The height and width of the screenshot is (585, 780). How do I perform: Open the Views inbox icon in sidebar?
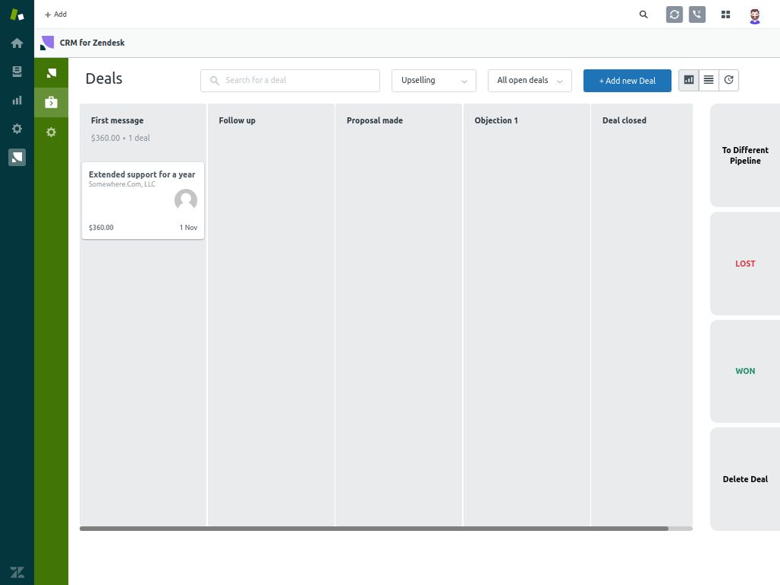tap(17, 72)
